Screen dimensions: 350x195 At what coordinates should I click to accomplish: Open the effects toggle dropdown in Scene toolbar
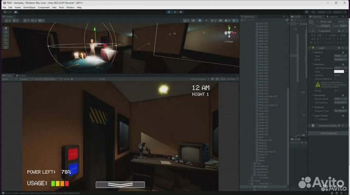tap(213, 20)
